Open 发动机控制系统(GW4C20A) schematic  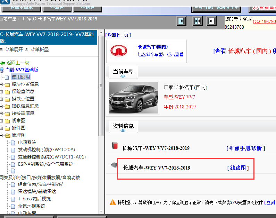coord(46,149)
